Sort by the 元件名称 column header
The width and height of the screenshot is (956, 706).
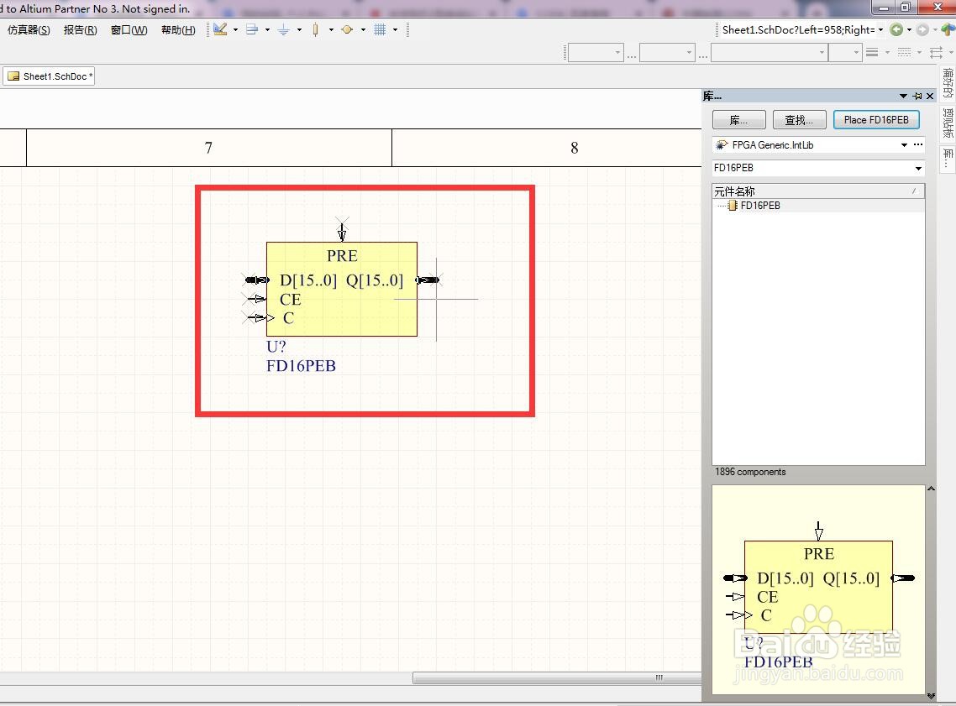[x=818, y=191]
